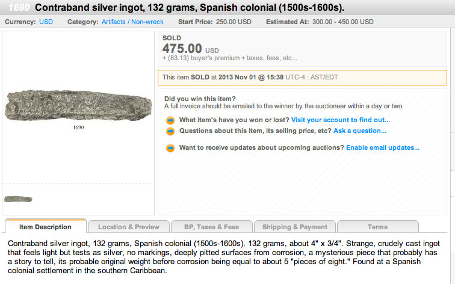Open the USD currency link
The width and height of the screenshot is (455, 284).
point(46,22)
